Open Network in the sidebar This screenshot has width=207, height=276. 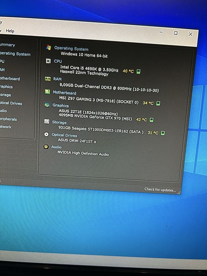coord(6,127)
